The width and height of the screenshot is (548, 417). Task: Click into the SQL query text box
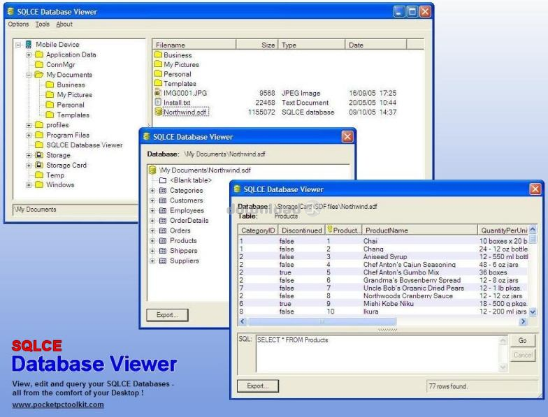[377, 353]
